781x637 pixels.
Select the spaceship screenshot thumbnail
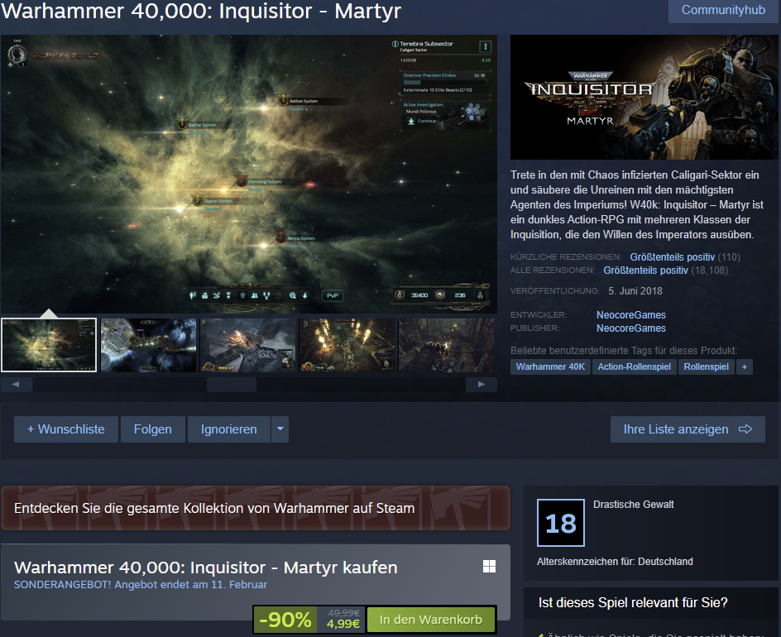(x=148, y=345)
